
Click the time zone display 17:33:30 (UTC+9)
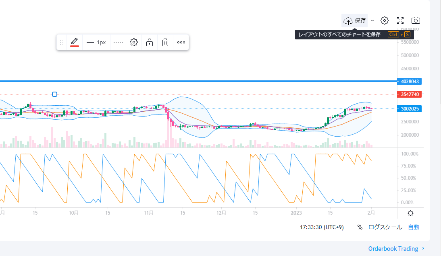(322, 227)
